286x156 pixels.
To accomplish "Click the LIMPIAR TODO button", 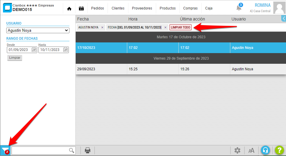I will (181, 27).
